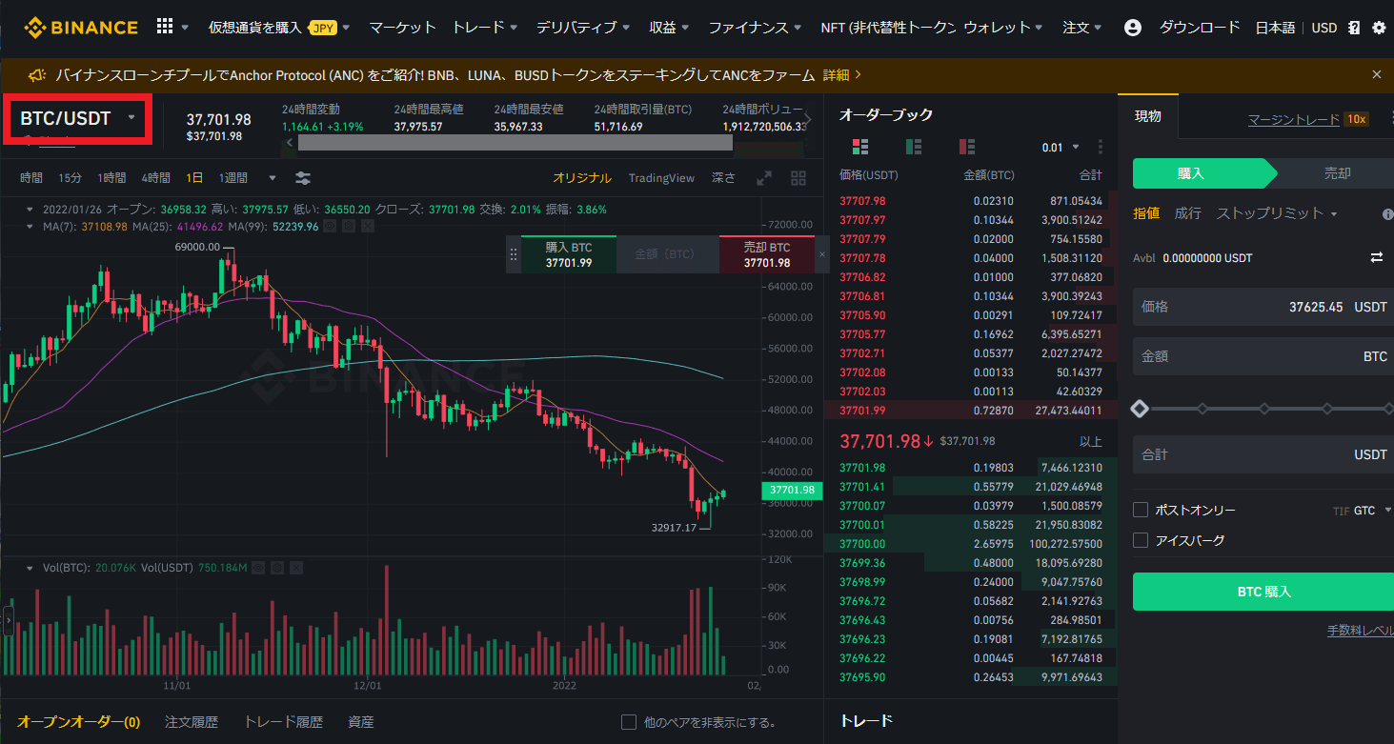Expand the chart to fullscreen
Viewport: 1394px width, 744px height.
764,178
